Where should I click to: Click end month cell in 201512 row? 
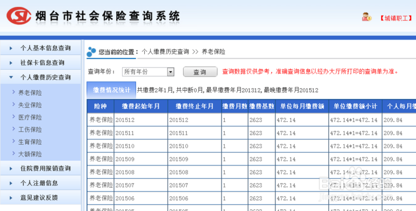point(194,120)
